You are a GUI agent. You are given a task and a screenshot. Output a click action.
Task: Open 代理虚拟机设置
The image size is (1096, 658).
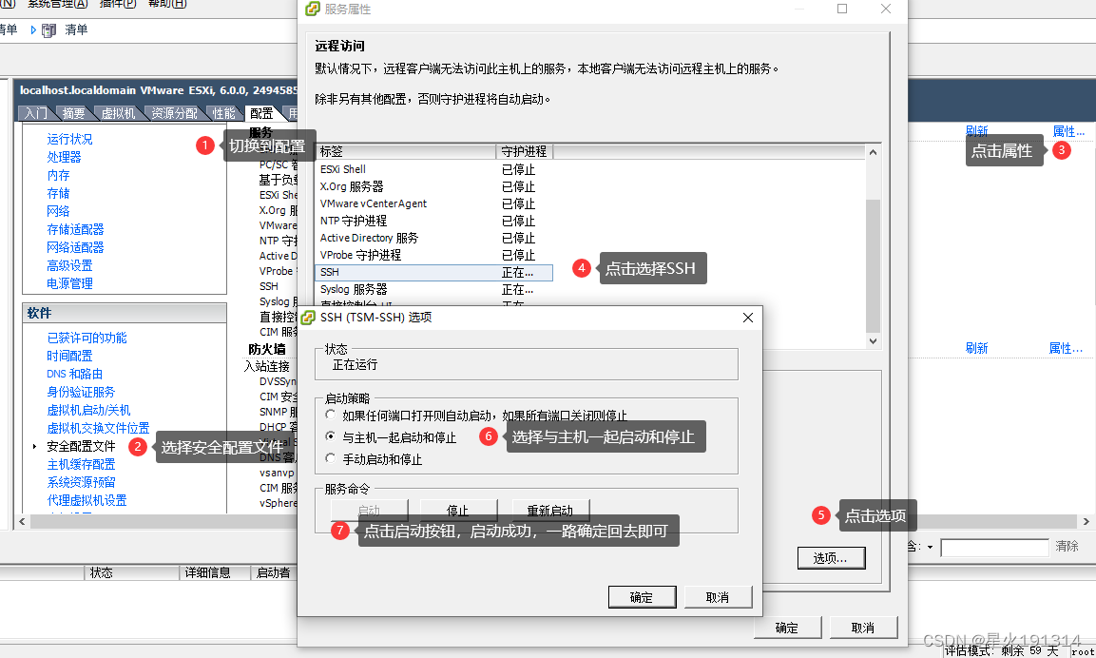pos(87,501)
